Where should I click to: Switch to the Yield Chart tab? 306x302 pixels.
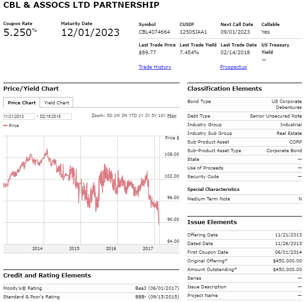coord(56,102)
